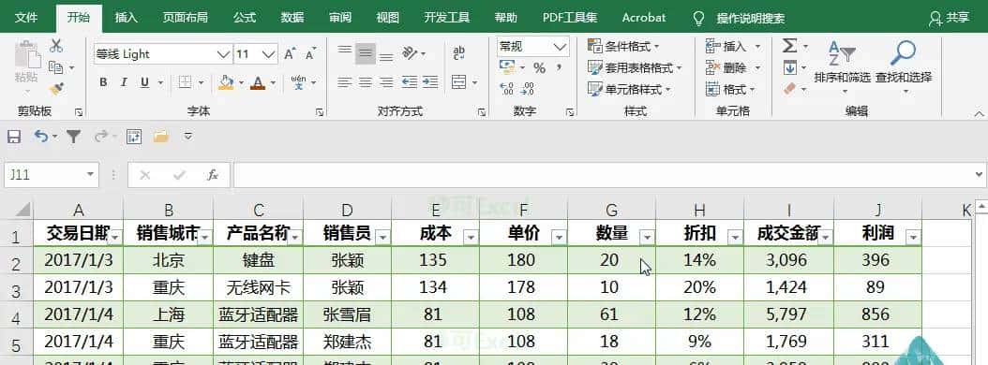Toggle Underline formatting
The width and height of the screenshot is (988, 365).
click(144, 82)
